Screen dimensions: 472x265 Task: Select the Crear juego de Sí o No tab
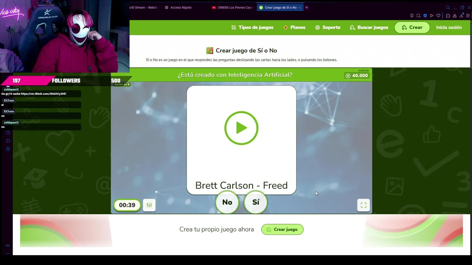[280, 7]
